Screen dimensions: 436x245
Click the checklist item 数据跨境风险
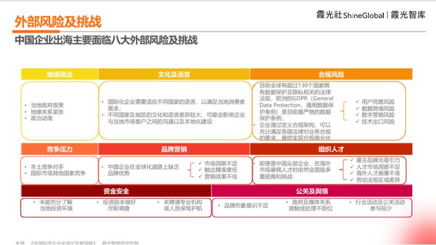[x=378, y=108]
